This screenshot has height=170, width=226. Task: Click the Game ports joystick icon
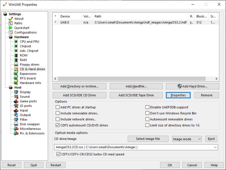click(16, 101)
